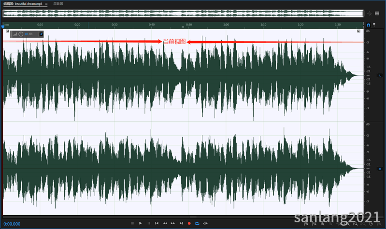This screenshot has width=386, height=229.
Task: Pause playback with the Pause button
Action: point(149,223)
